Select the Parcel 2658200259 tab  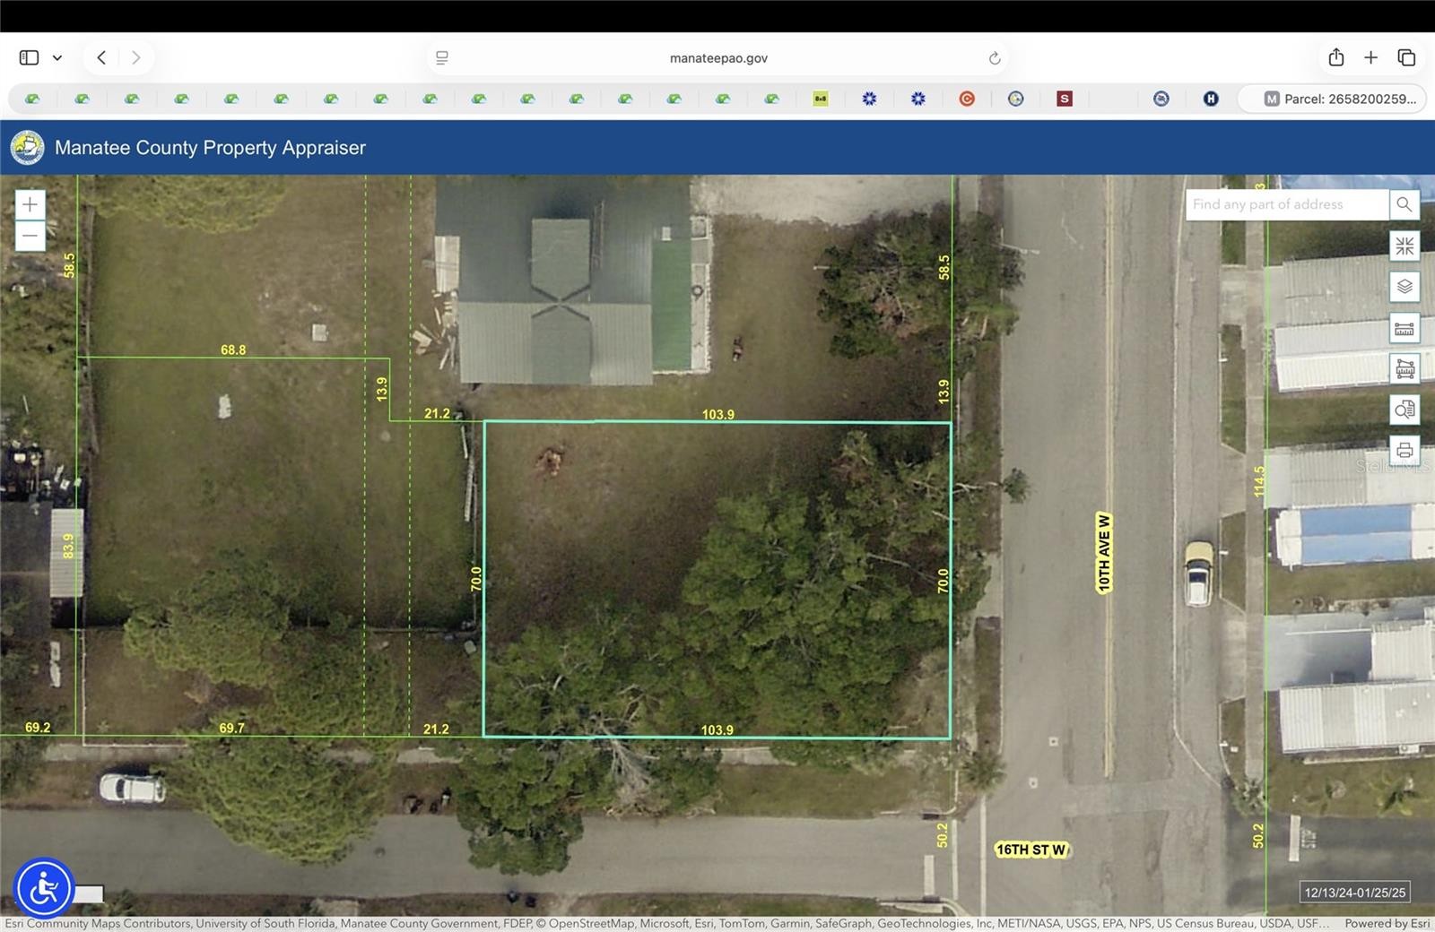[1335, 99]
